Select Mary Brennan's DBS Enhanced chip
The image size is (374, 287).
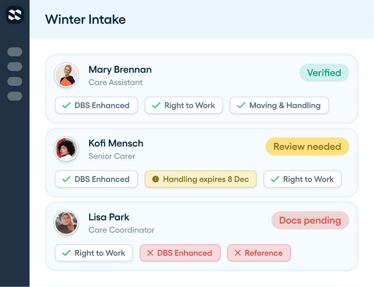coord(96,105)
